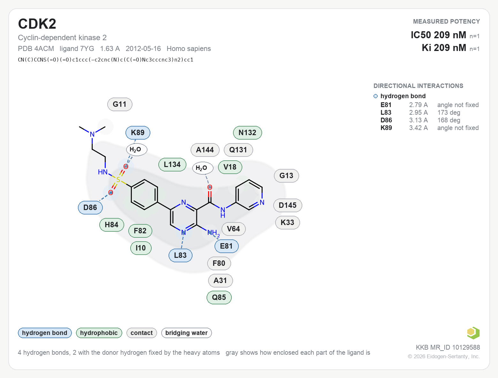Click the hydrophobic legend pill
This screenshot has height=378, width=498.
click(99, 333)
